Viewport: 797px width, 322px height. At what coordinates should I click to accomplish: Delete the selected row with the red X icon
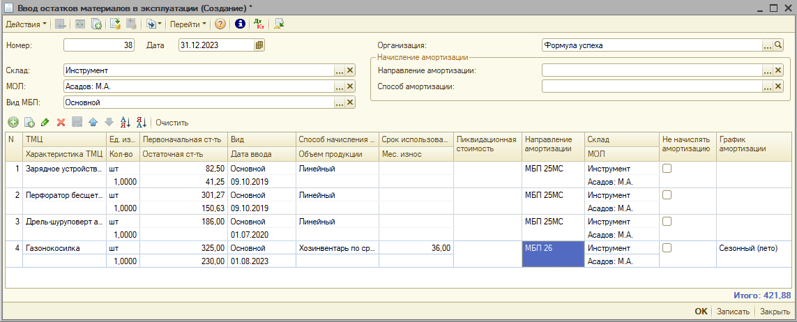(61, 123)
